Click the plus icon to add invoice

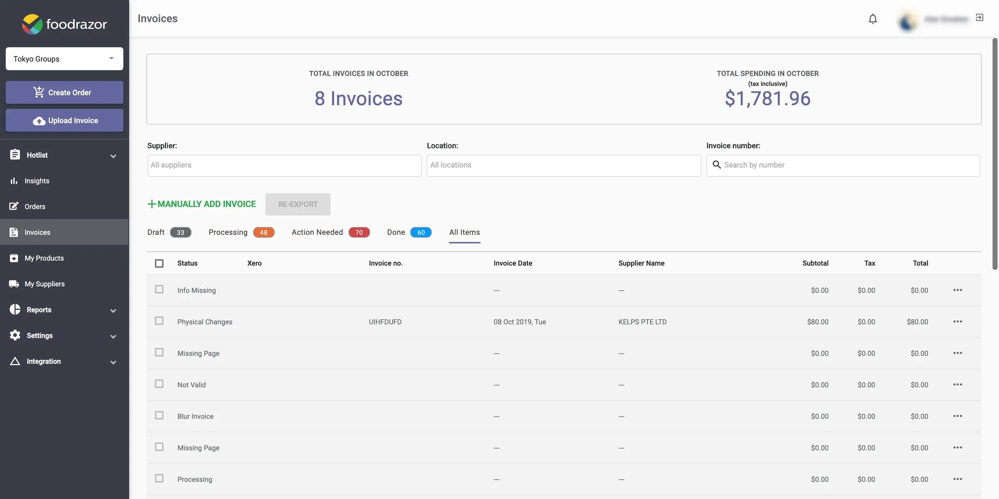tap(152, 204)
